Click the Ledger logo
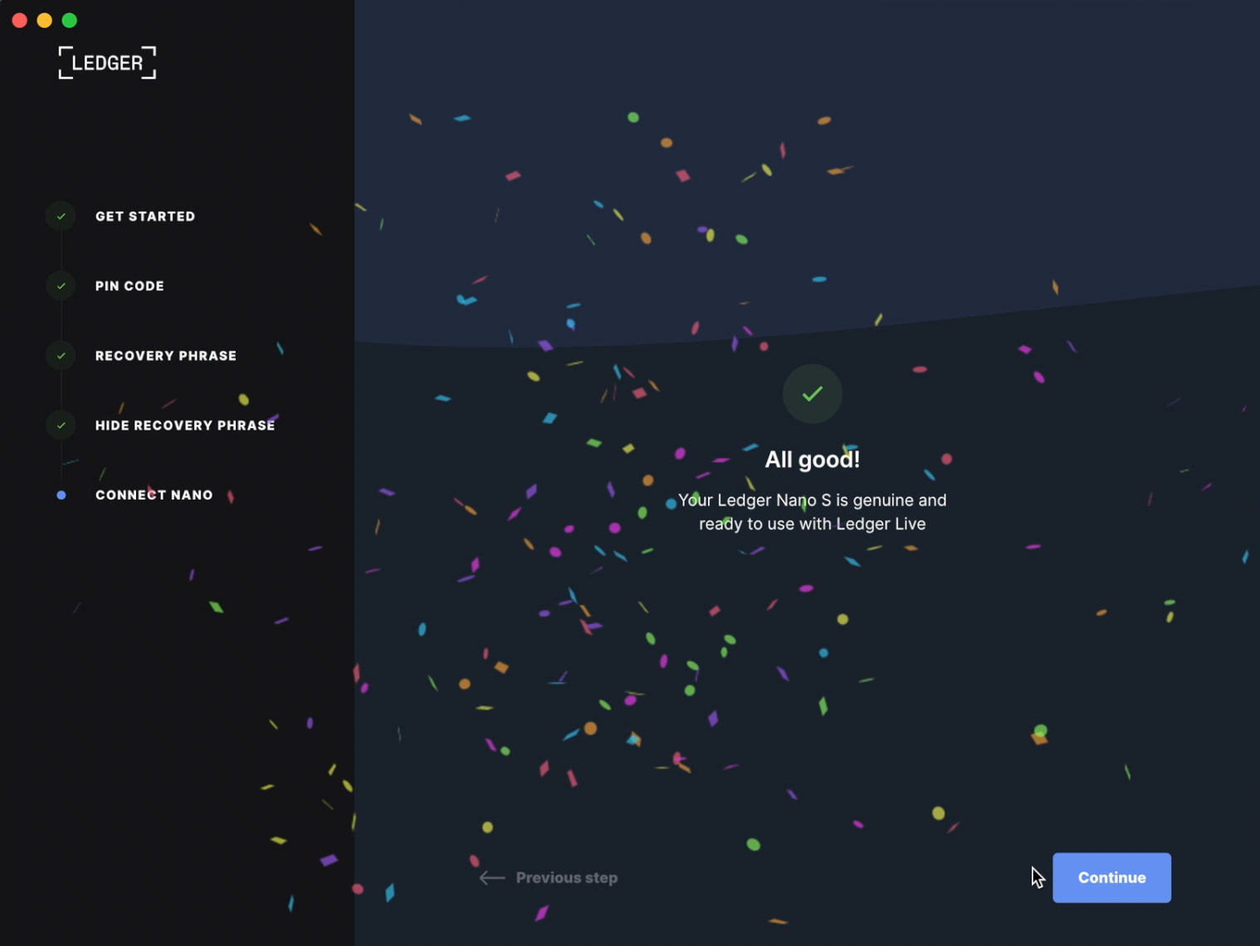Screen dimensions: 1260x946 click(107, 62)
